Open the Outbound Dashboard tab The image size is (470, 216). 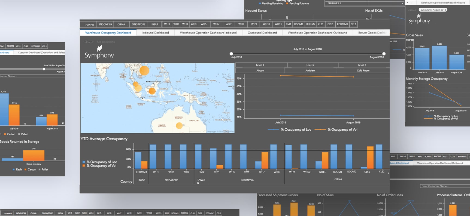click(x=262, y=33)
